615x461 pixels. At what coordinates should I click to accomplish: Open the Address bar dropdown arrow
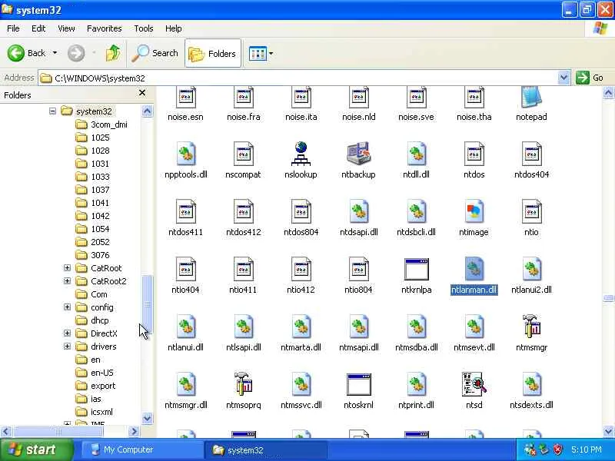coord(563,78)
